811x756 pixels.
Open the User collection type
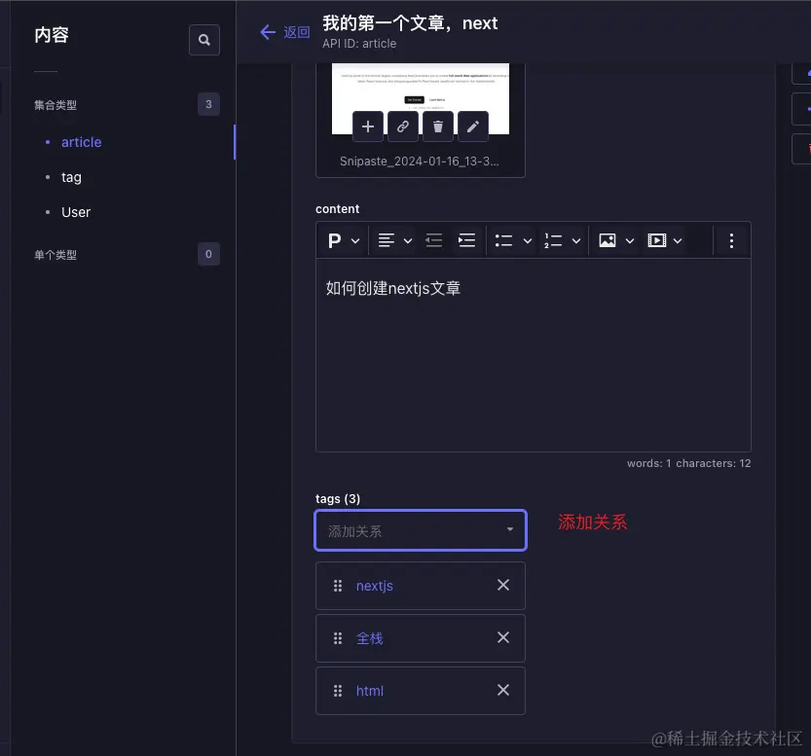[x=76, y=212]
